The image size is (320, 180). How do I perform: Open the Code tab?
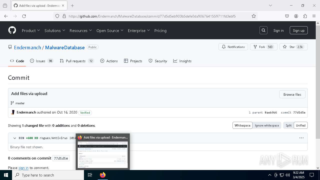(x=17, y=61)
